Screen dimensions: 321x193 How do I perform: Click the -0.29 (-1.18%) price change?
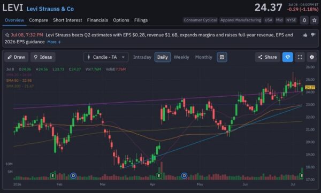coord(303,10)
